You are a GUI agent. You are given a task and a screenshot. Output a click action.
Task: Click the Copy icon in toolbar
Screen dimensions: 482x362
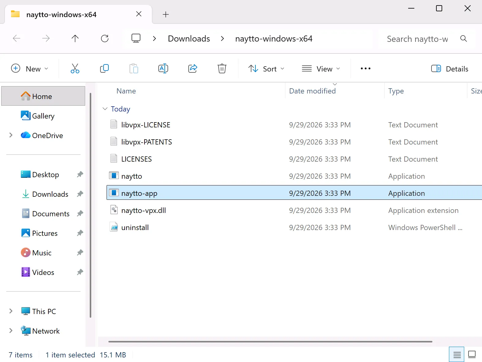tap(104, 68)
